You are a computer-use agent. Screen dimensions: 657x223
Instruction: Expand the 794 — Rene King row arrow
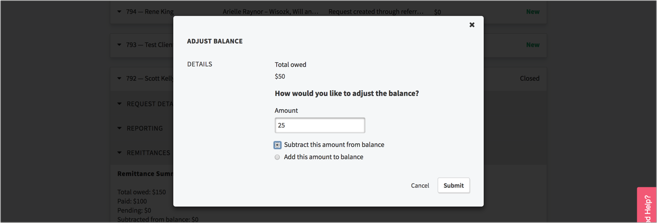(x=119, y=11)
